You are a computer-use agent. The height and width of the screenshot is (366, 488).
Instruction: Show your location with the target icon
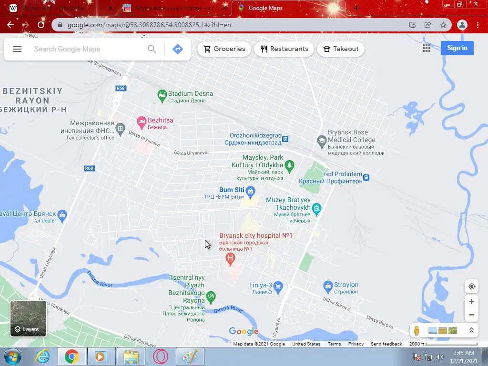coord(471,286)
